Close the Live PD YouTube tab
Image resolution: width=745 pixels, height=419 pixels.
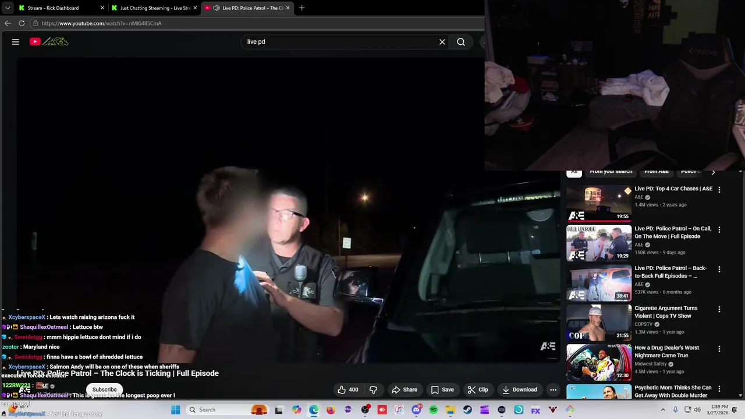(288, 8)
